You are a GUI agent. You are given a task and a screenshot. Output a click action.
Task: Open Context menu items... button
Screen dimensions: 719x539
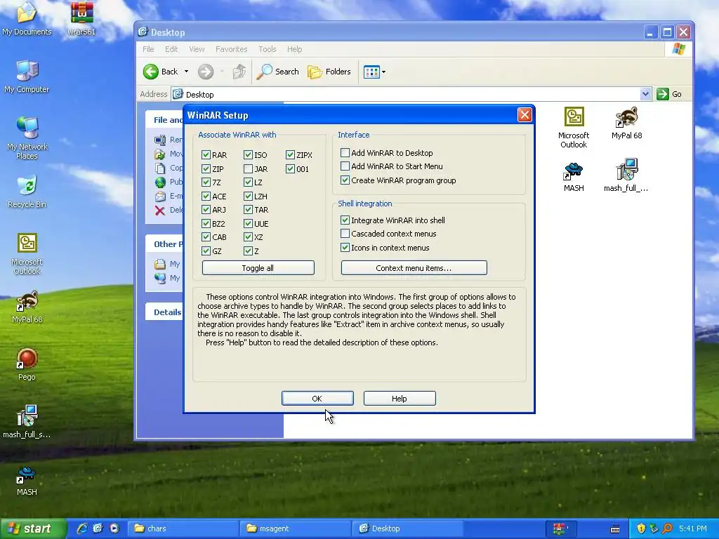coord(414,267)
